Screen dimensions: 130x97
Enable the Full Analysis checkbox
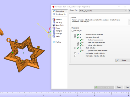coord(73,31)
